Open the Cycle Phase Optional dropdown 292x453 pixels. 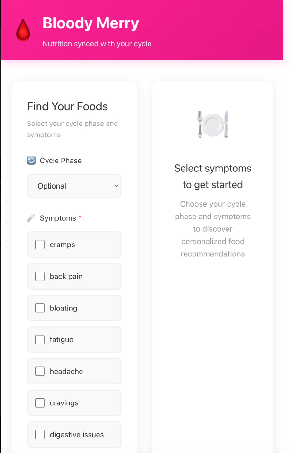[74, 186]
